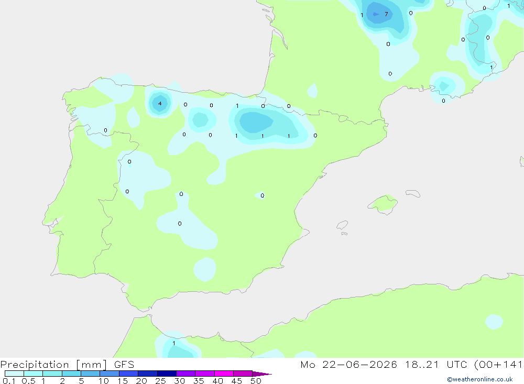The image size is (524, 384).
Task: Pick the 2–5 legend color swatch
Action: [x=71, y=374]
